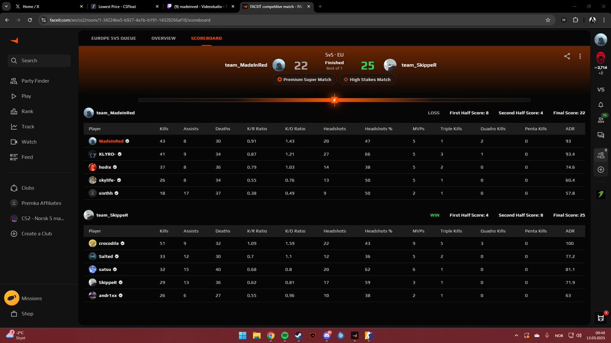Image resolution: width=611 pixels, height=343 pixels.
Task: Open Spotify from the taskbar
Action: click(285, 335)
